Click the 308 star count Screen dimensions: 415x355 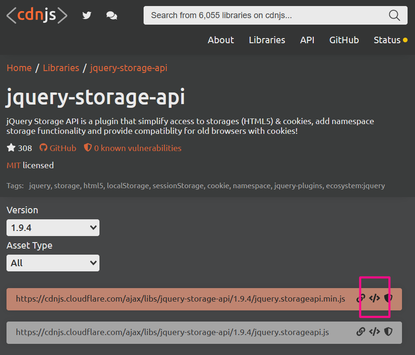(x=25, y=148)
